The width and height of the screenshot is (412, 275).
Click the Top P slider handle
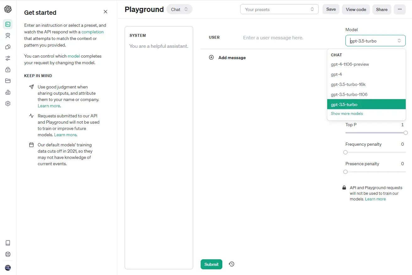click(x=406, y=133)
